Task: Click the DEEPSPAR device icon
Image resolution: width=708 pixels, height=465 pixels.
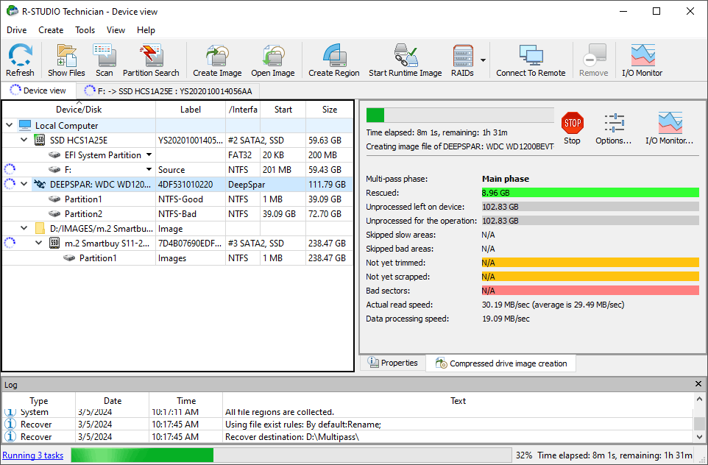Action: [40, 184]
